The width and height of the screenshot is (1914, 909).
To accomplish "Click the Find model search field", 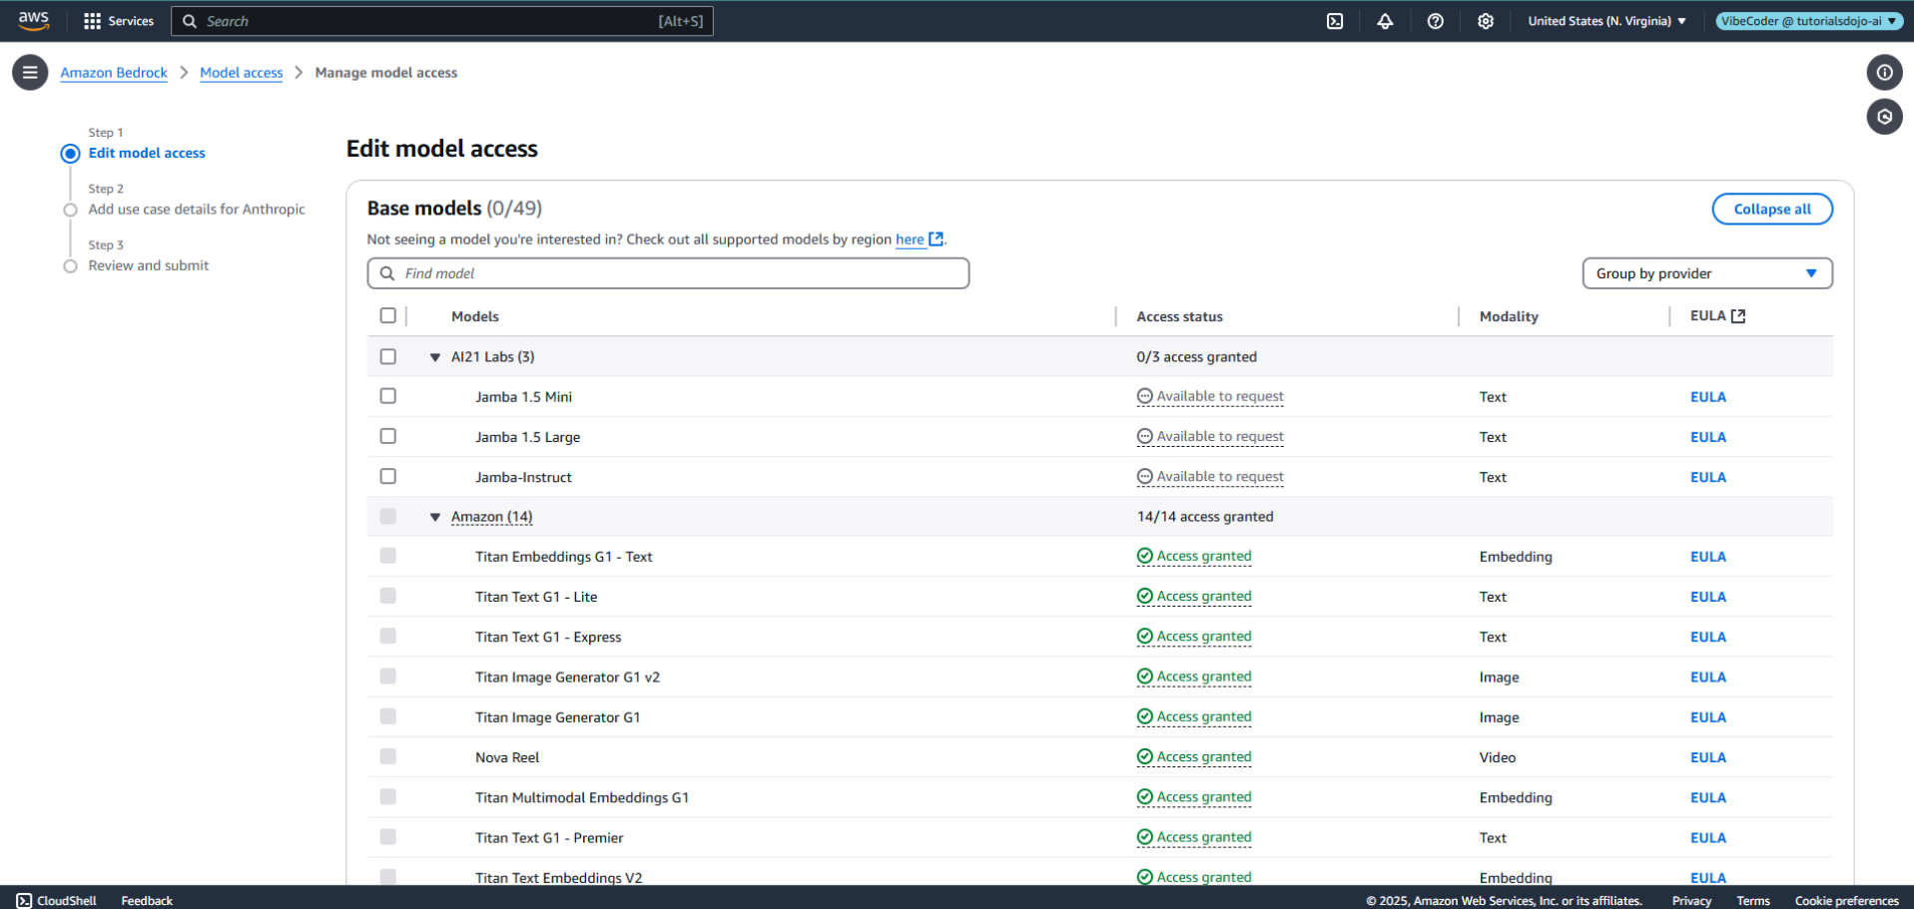I will pos(668,273).
